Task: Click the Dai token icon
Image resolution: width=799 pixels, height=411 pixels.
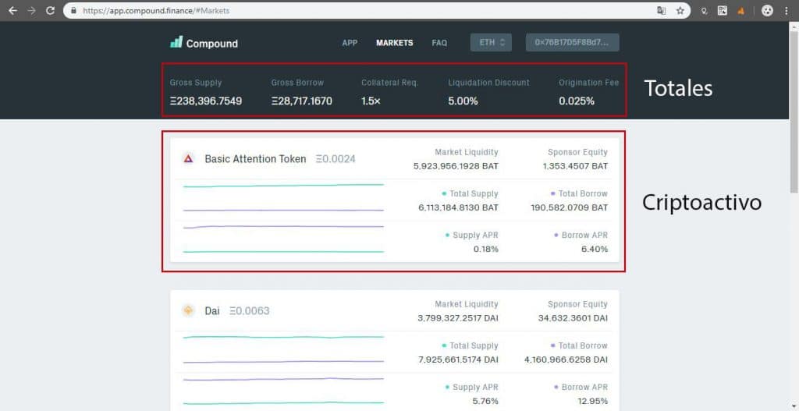Action: (188, 310)
